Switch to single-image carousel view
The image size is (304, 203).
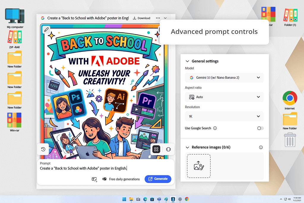[x=168, y=149]
